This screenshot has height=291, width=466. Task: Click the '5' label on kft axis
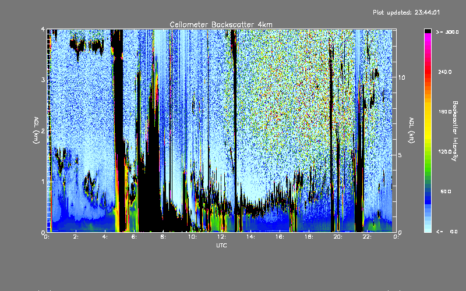[400, 155]
